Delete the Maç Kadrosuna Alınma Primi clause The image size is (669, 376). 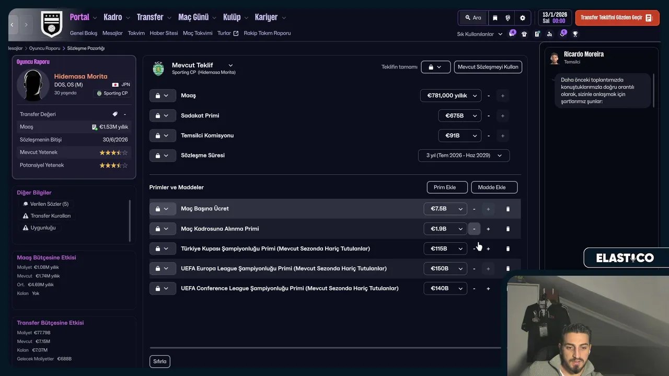[x=507, y=229]
